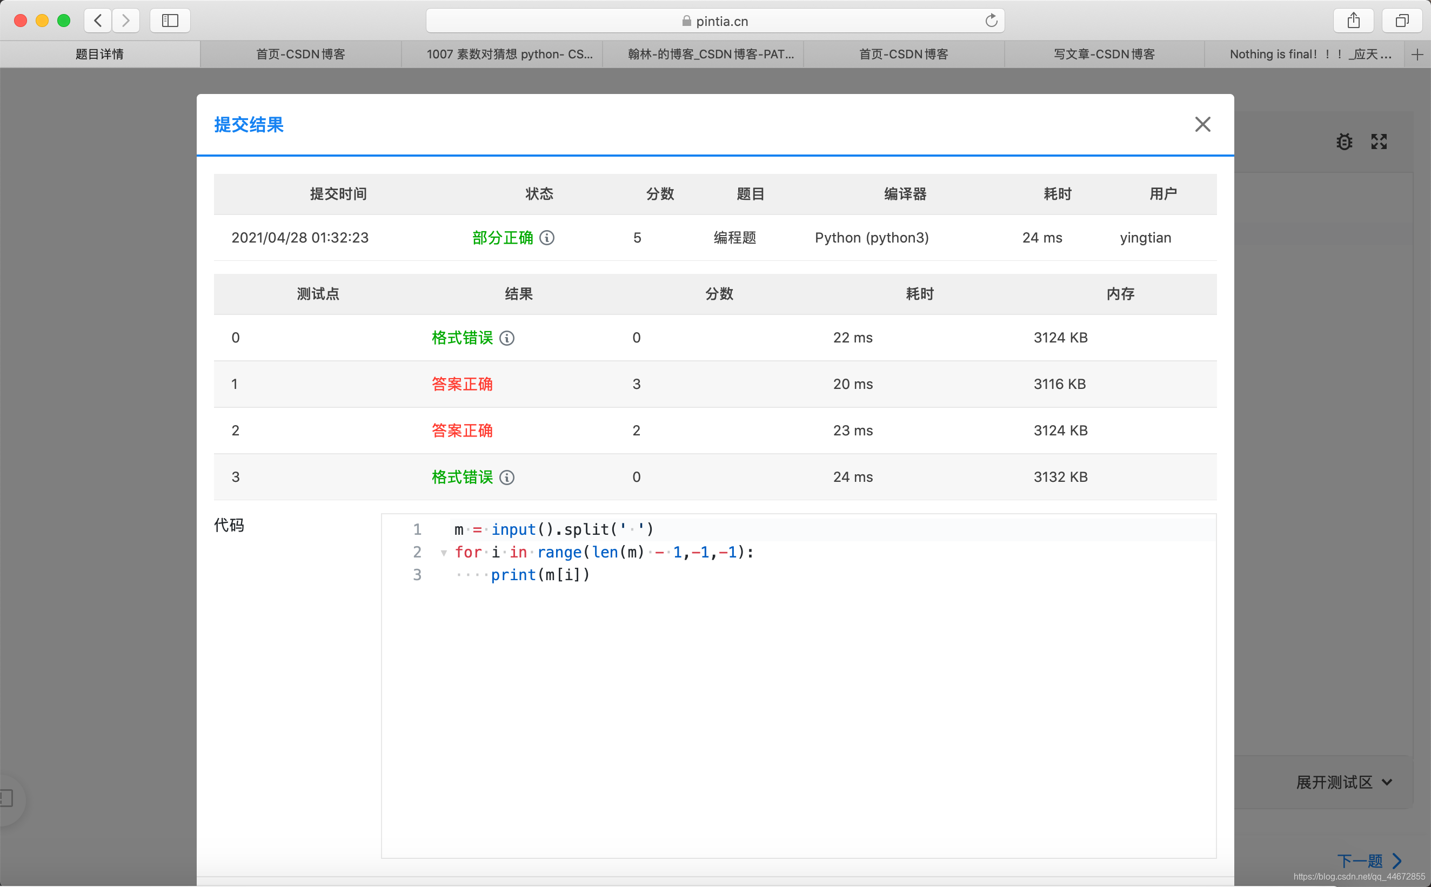
Task: Collapse the for loop code fold arrow
Action: [444, 553]
